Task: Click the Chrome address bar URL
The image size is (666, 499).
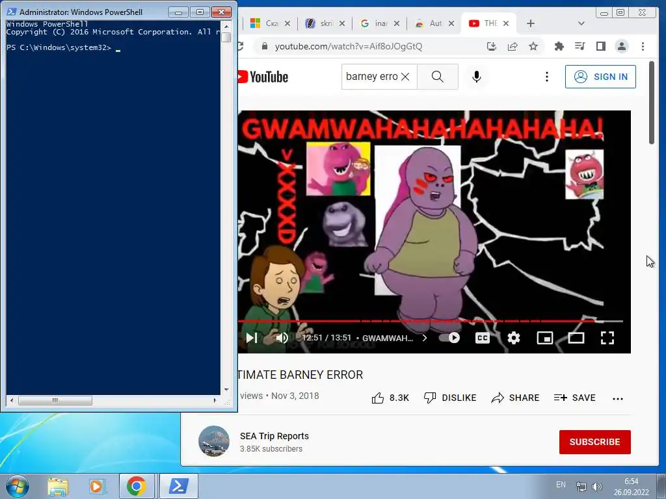Action: tap(349, 46)
